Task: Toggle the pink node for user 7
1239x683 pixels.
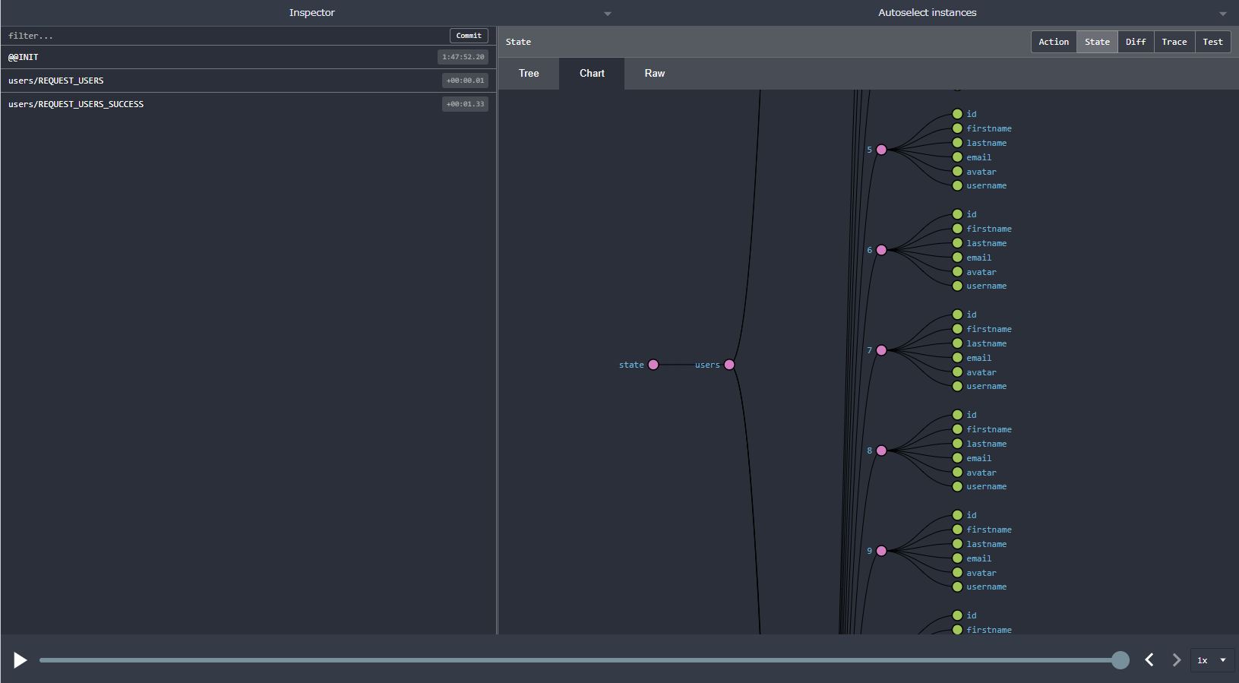Action: point(881,350)
